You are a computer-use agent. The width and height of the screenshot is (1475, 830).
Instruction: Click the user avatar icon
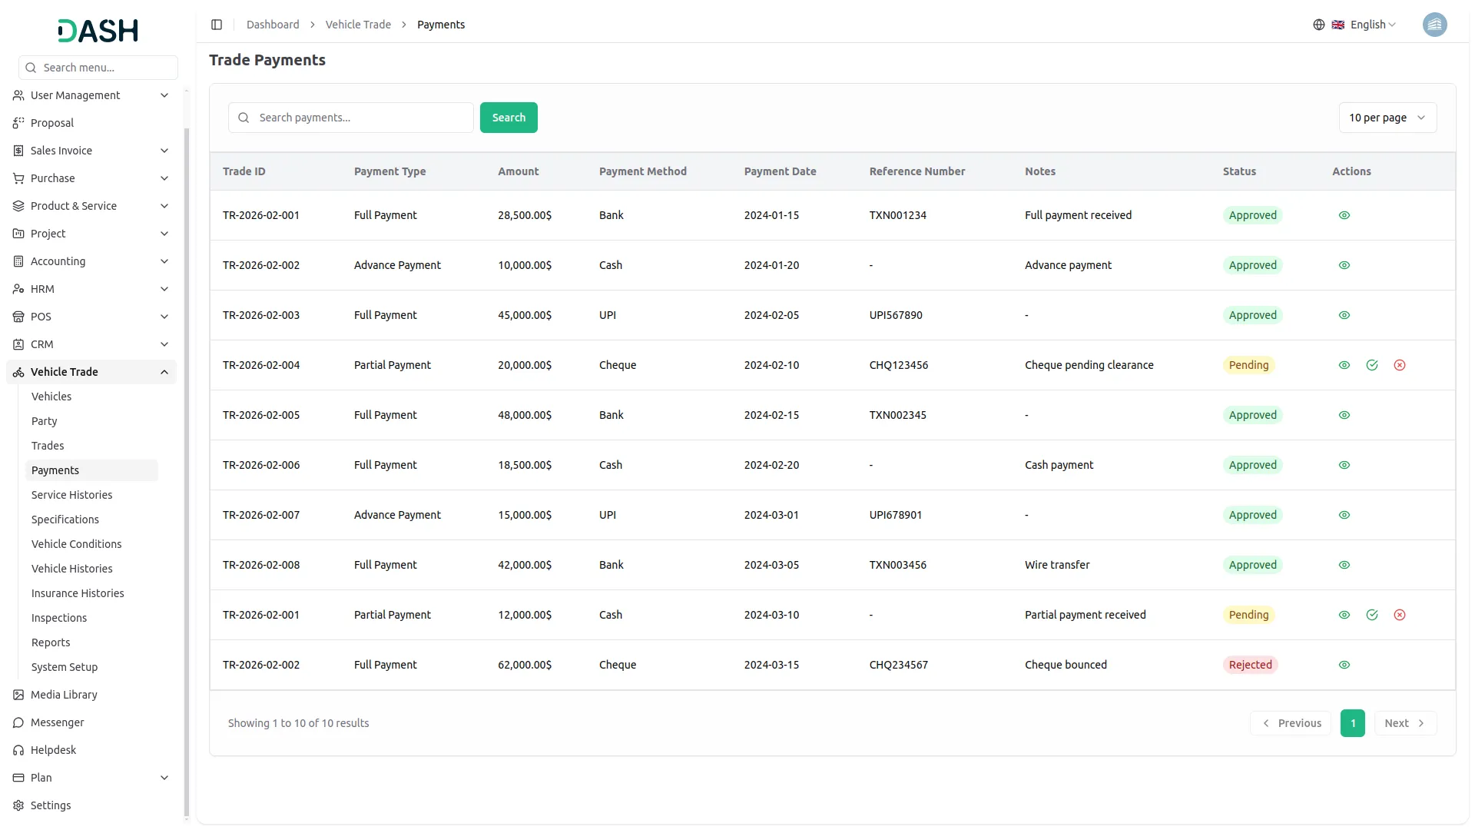[x=1434, y=25]
